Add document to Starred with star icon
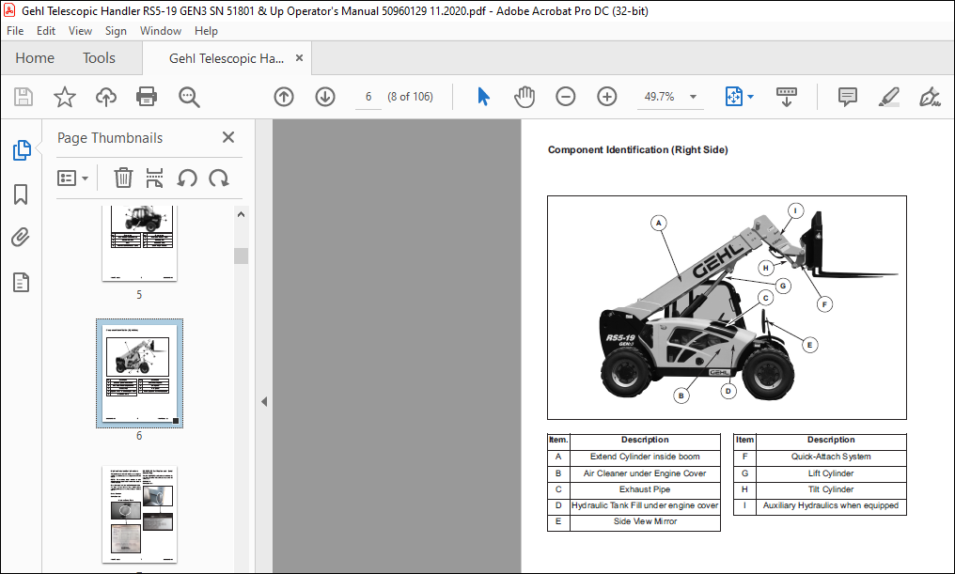955x574 pixels. tap(65, 97)
